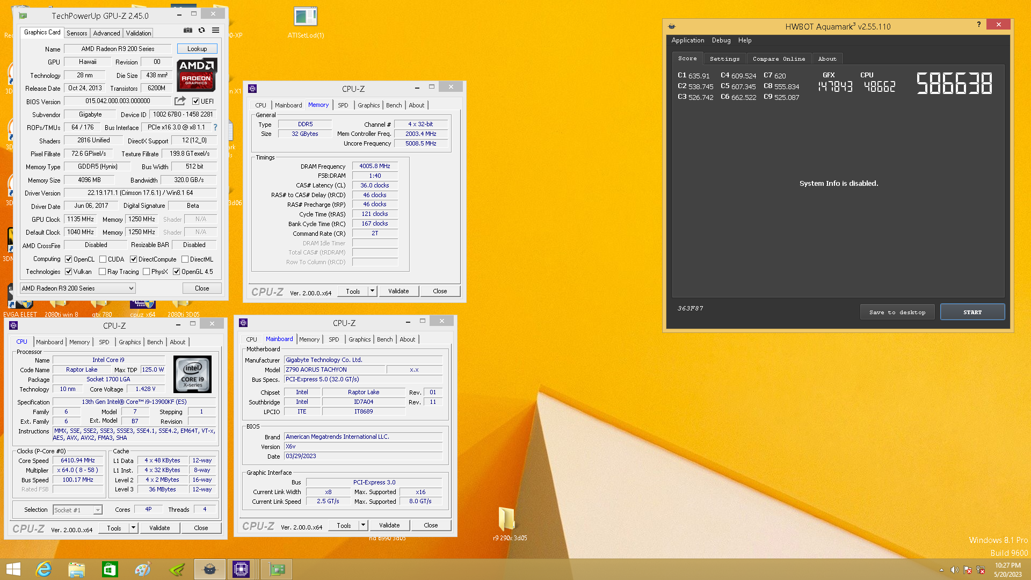
Task: Click Validate in CPU-Z Memory window
Action: tap(398, 291)
